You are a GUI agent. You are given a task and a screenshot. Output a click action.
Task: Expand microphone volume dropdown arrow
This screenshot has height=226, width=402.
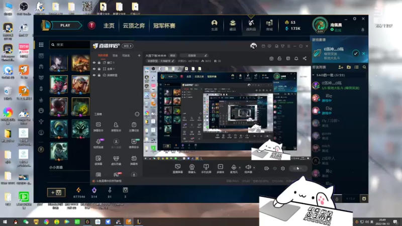point(240,168)
